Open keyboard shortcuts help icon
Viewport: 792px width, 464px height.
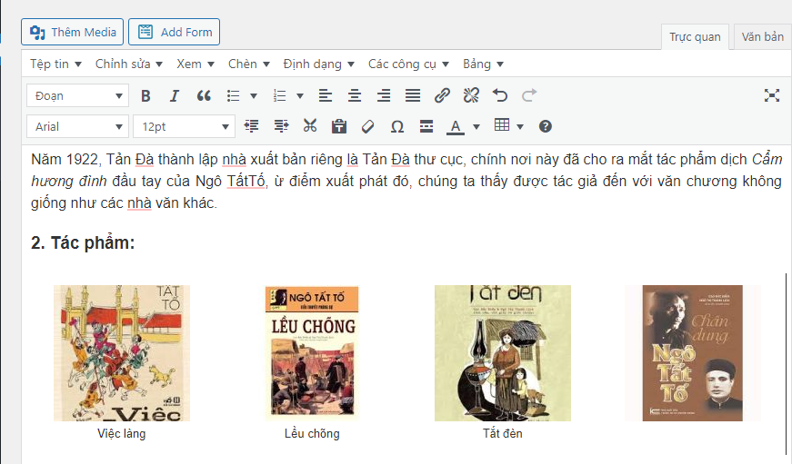point(546,126)
